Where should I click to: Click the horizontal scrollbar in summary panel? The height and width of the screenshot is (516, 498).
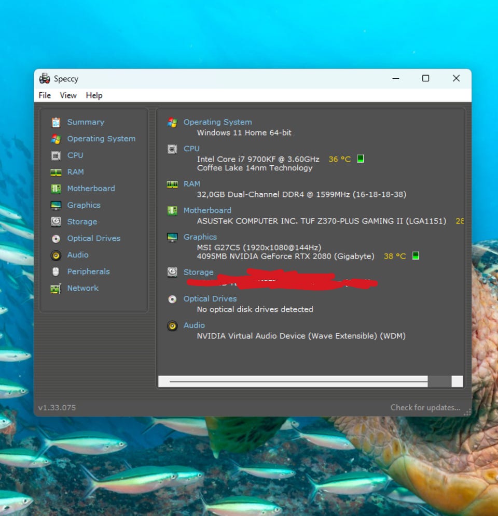pos(298,381)
